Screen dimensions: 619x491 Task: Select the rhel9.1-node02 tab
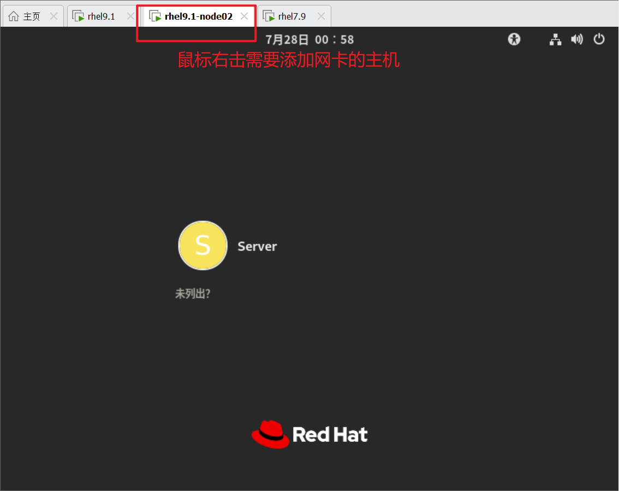coord(199,16)
